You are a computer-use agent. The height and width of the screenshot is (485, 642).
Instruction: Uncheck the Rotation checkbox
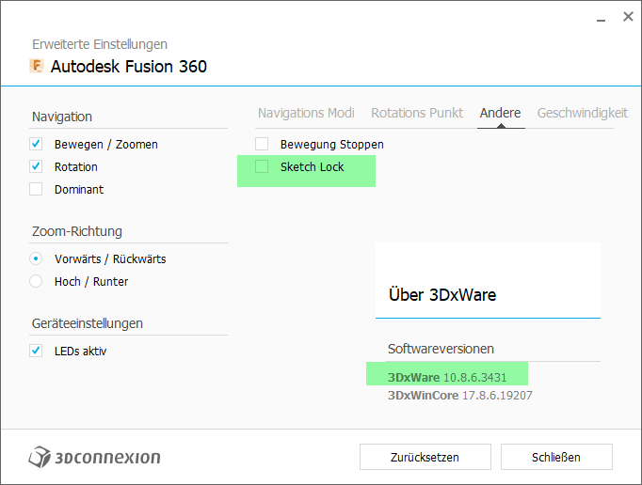(x=36, y=167)
